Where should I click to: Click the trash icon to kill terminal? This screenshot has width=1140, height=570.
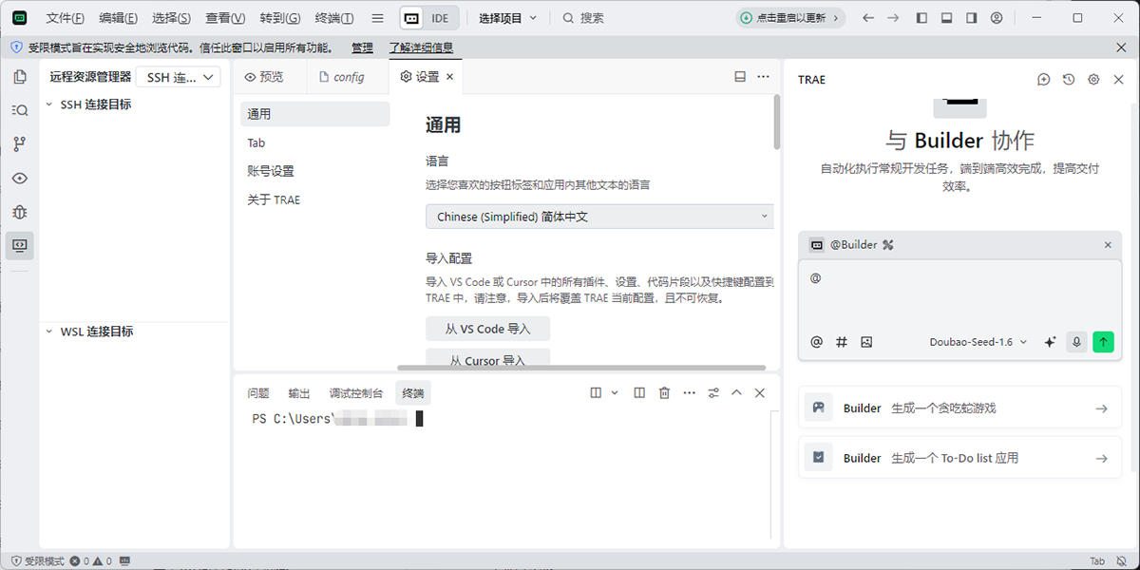664,392
